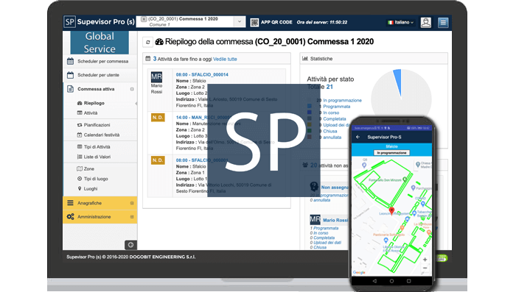Open Tipi di Attività menu item
This screenshot has height=292, width=516.
point(97,147)
